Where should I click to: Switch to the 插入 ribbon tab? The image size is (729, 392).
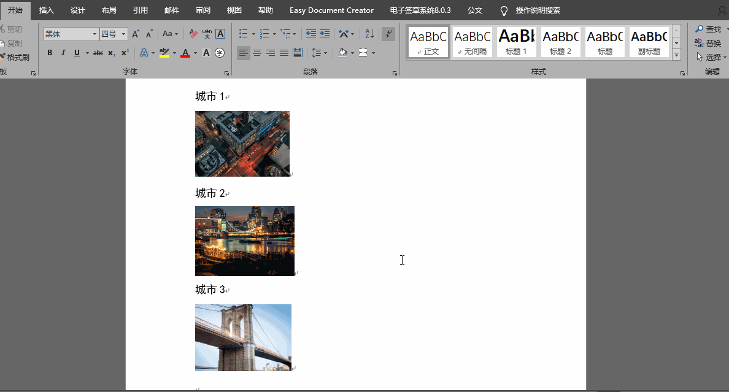[x=47, y=10]
